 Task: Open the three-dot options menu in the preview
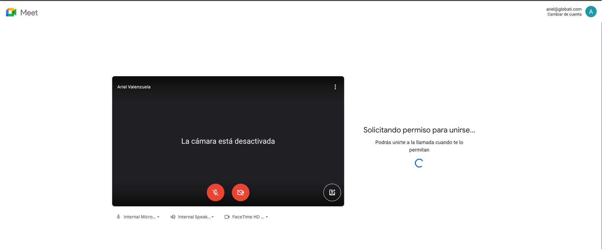pos(335,87)
